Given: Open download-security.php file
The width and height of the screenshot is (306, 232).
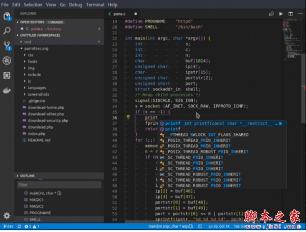Looking at the screenshot, I should pyautogui.click(x=59, y=121).
